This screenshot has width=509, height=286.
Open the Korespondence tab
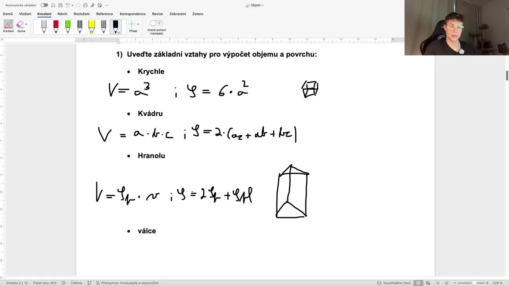coord(132,14)
